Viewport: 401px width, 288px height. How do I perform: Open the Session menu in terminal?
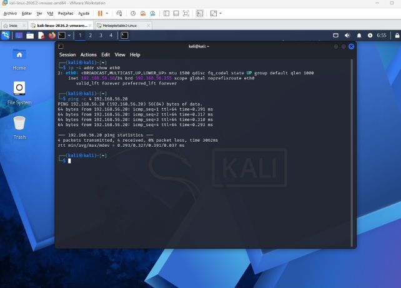67,55
